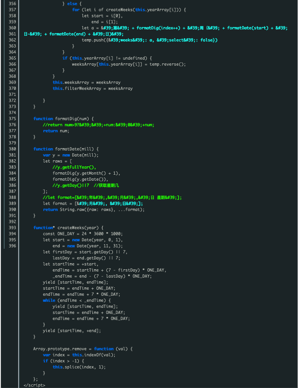This screenshot has height=388, width=298.
Task: Click 'formatDig(y.getMonth() + 1),' line
Action: [86, 173]
